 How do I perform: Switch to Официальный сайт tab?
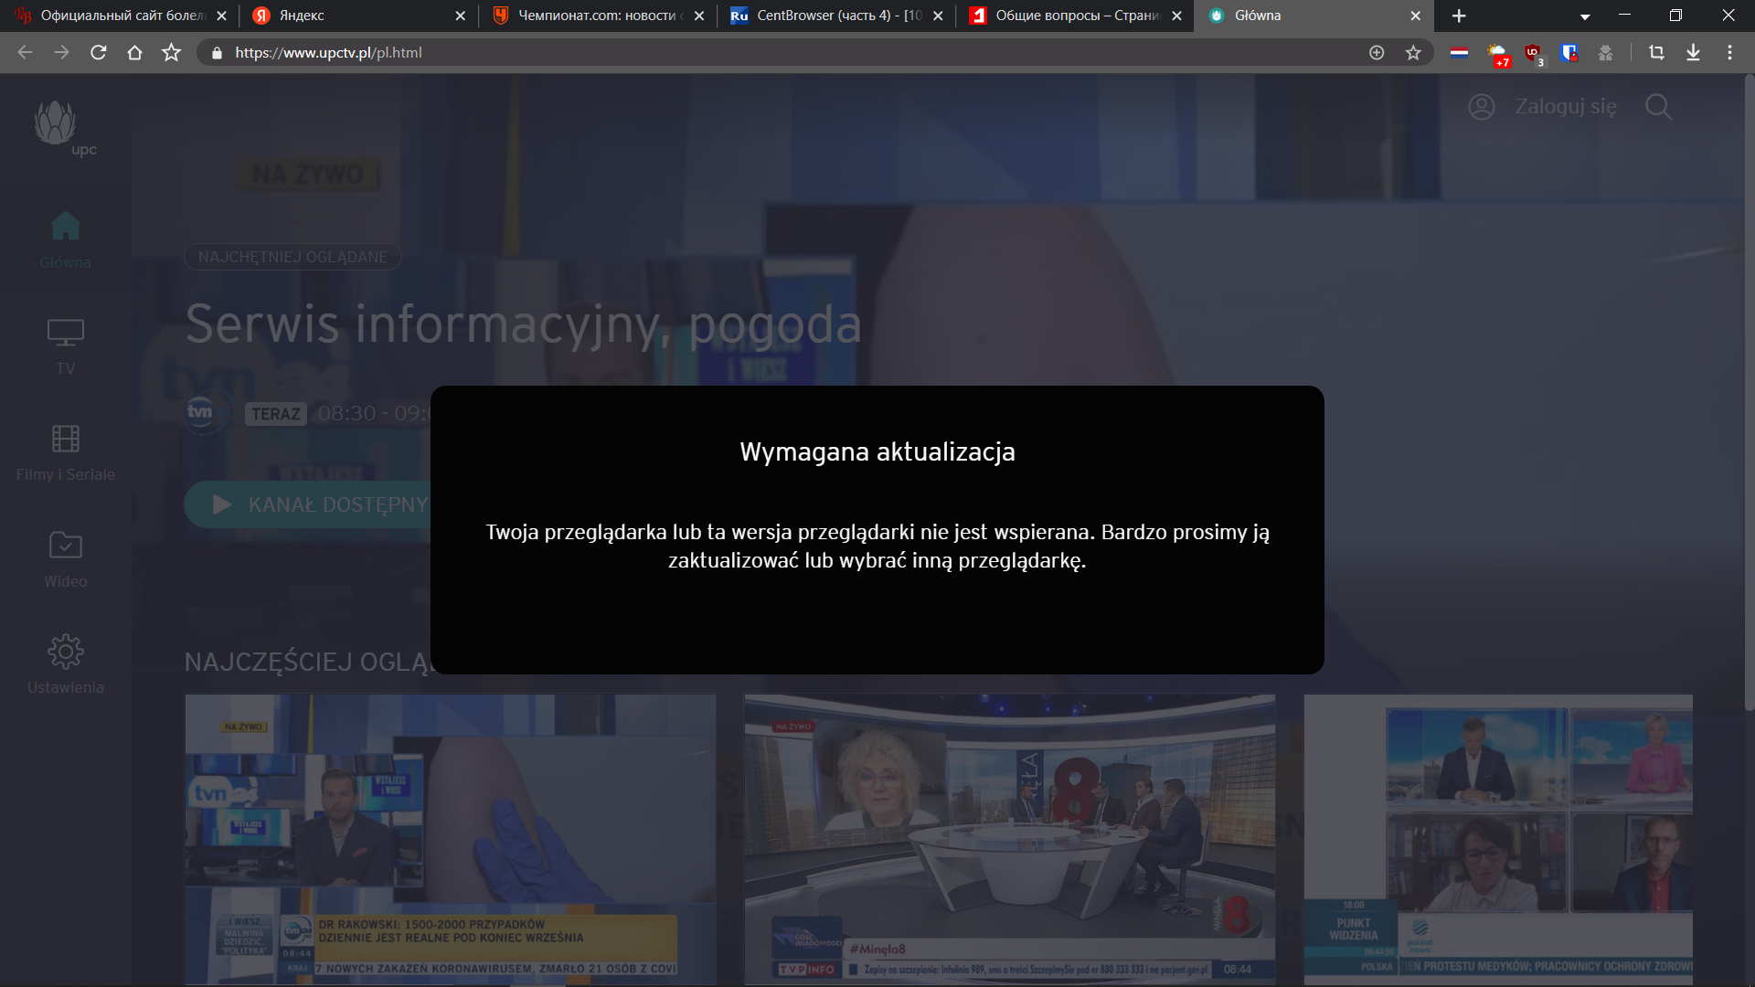(119, 16)
